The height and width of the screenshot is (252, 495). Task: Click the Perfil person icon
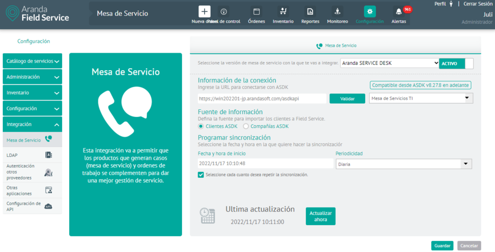(x=451, y=4)
